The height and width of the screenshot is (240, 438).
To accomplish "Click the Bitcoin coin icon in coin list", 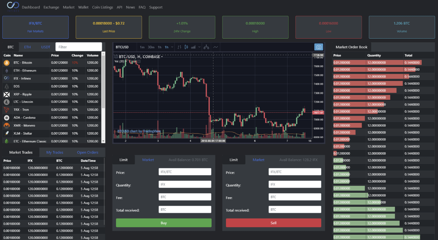I will click(6, 63).
